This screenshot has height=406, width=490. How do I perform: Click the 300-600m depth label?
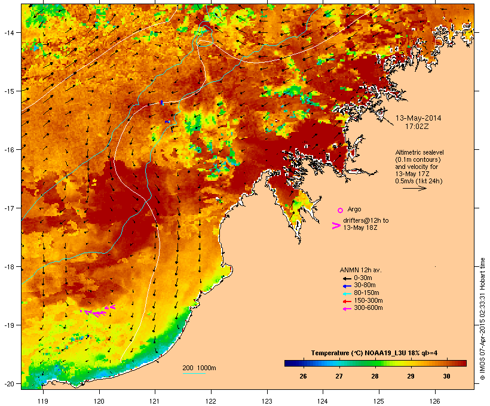(x=369, y=308)
